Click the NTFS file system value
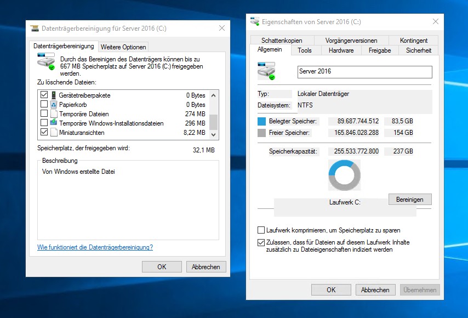The image size is (468, 318). (305, 105)
